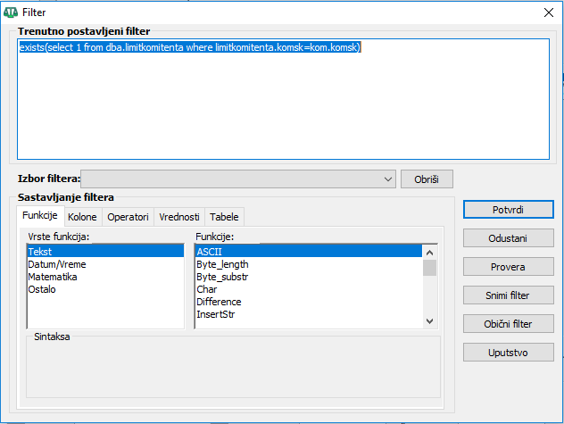Close the Filter dialog window

pyautogui.click(x=549, y=12)
